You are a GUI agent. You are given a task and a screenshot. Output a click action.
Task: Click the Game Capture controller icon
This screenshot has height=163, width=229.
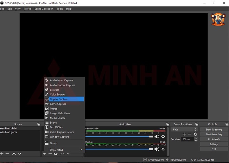coord(47,104)
